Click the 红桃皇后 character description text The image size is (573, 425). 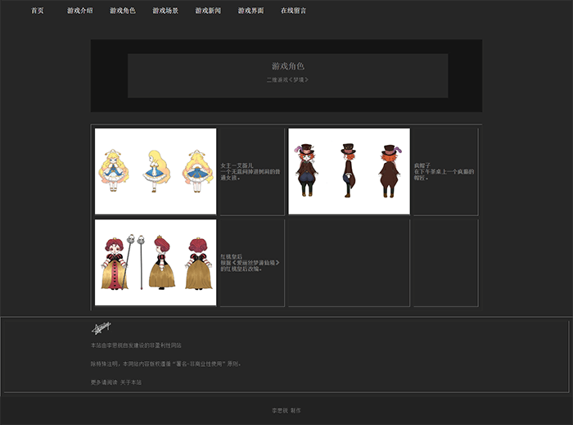click(x=250, y=263)
